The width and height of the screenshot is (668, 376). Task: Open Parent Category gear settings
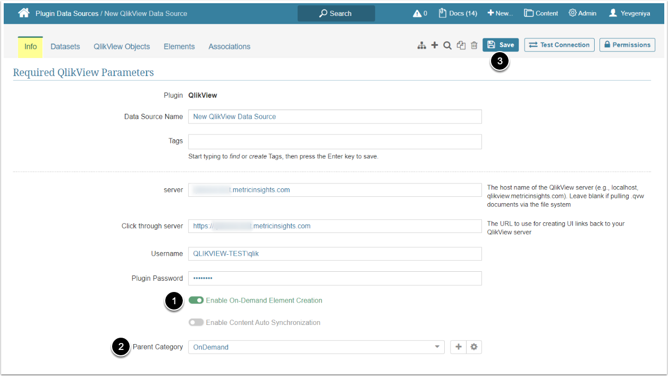[474, 347]
